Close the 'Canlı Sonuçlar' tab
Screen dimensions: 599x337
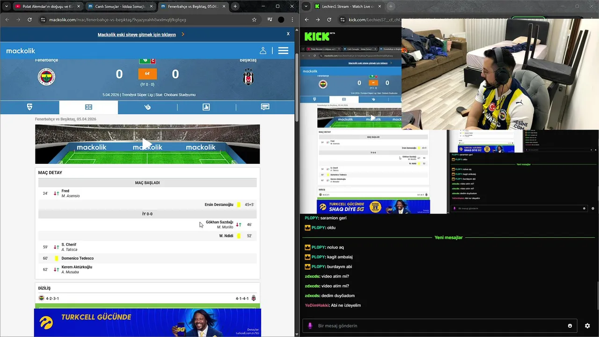(150, 7)
